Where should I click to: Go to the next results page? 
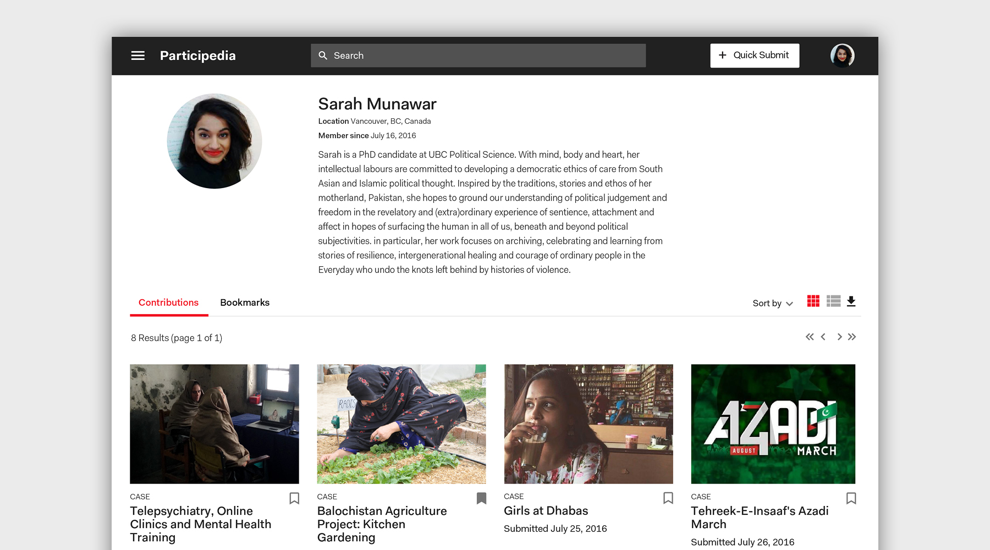[x=839, y=337]
